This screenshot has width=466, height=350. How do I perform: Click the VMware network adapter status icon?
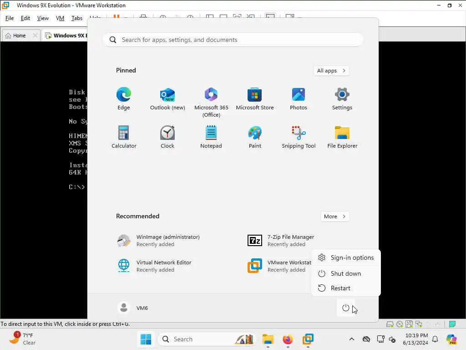coord(419,324)
